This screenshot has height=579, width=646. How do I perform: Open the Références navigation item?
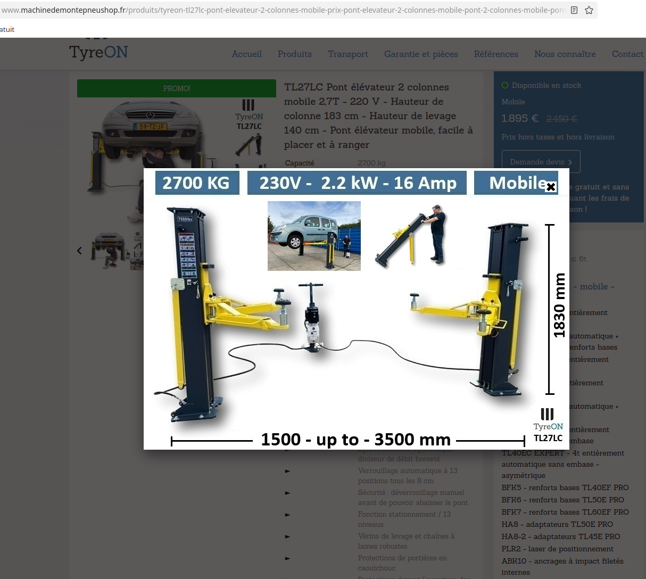[496, 54]
